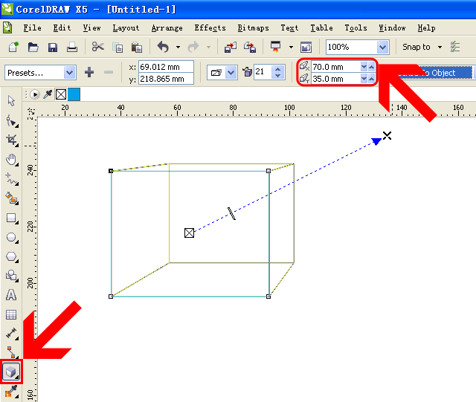Select the Text tool
Image resolution: width=476 pixels, height=402 pixels.
pos(11,295)
